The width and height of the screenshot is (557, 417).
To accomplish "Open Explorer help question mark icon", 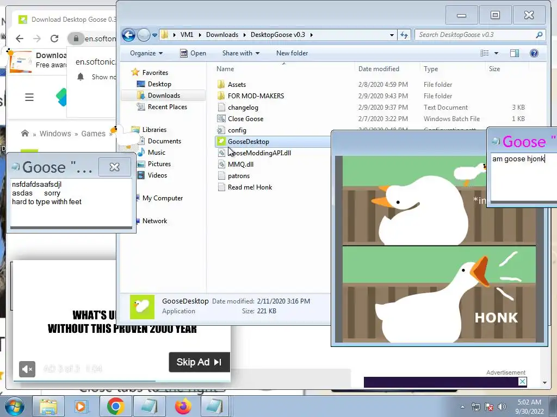I will [534, 53].
